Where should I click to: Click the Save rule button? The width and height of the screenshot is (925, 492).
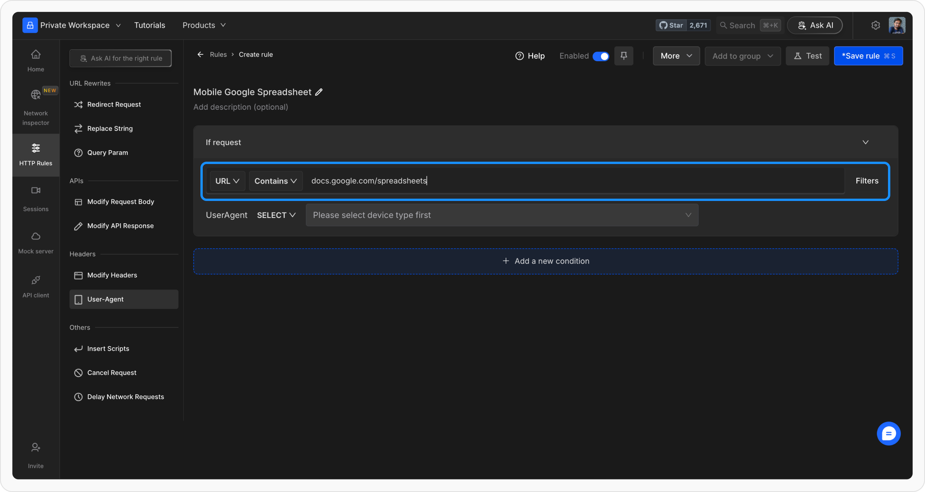pos(868,56)
